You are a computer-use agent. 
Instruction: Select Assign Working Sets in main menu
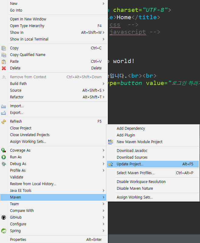pyautogui.click(x=28, y=142)
